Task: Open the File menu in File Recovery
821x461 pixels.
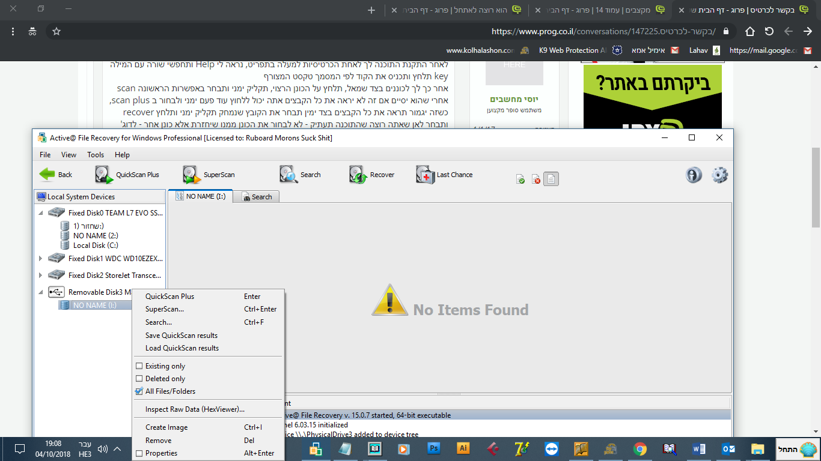Action: click(45, 155)
